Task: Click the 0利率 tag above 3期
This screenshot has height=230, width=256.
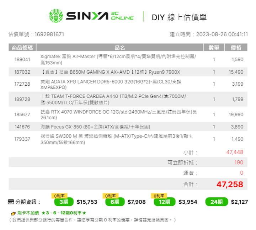Action: (x=59, y=196)
